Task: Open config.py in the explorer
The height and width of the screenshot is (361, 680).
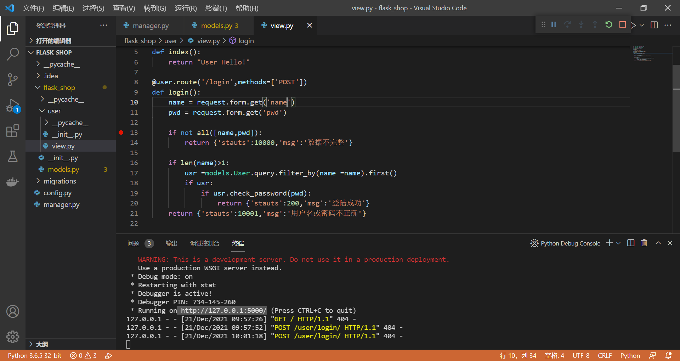Action: coord(71,193)
